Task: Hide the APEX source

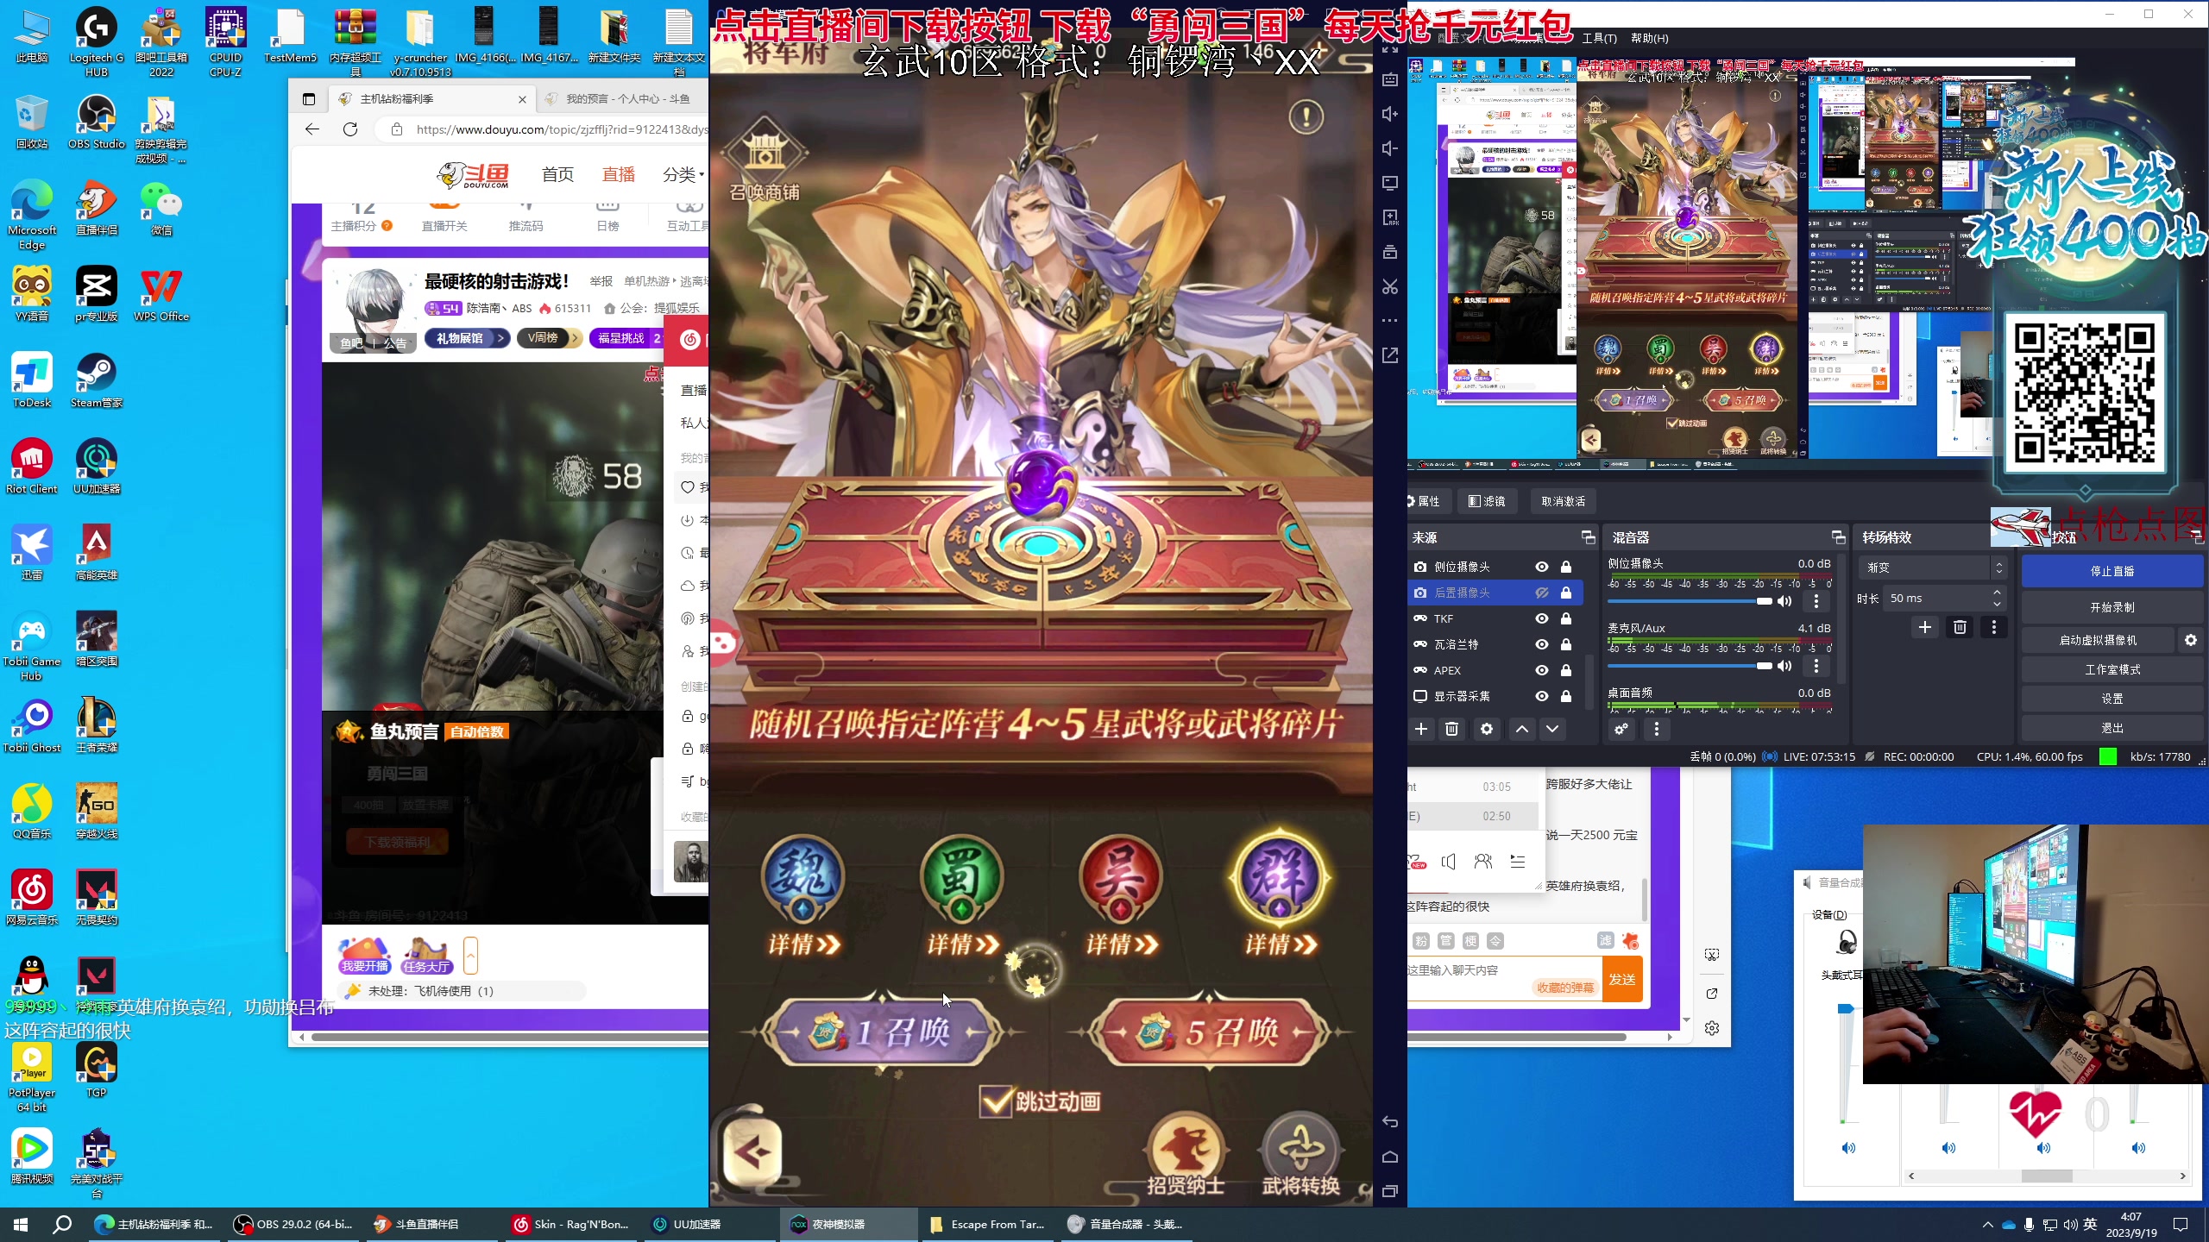Action: tap(1541, 670)
